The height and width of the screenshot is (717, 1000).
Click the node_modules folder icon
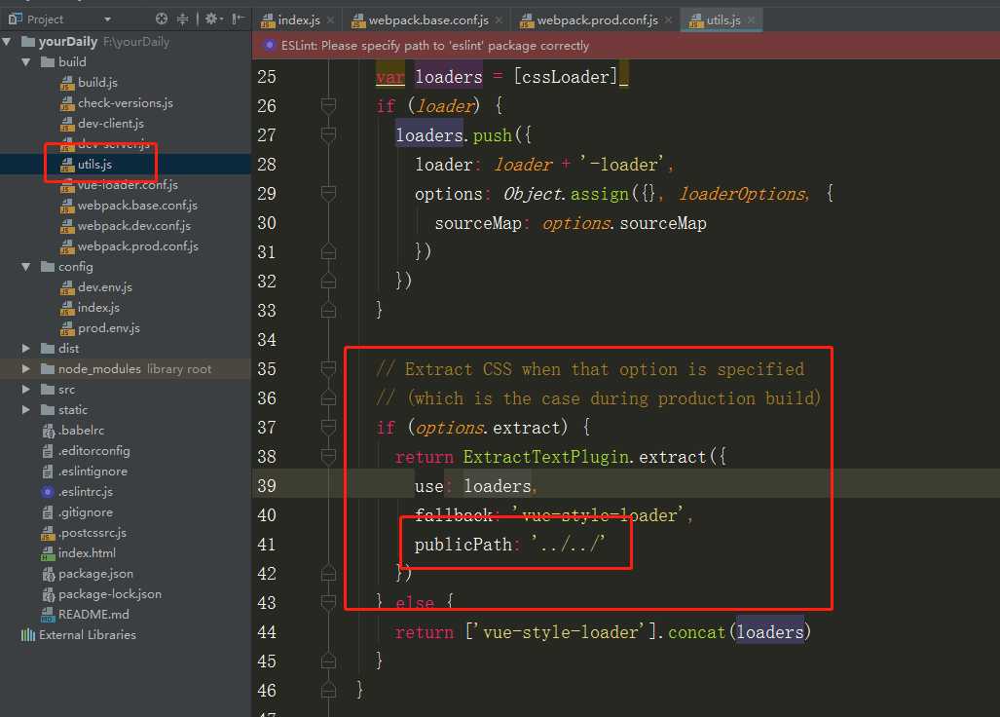pos(47,369)
